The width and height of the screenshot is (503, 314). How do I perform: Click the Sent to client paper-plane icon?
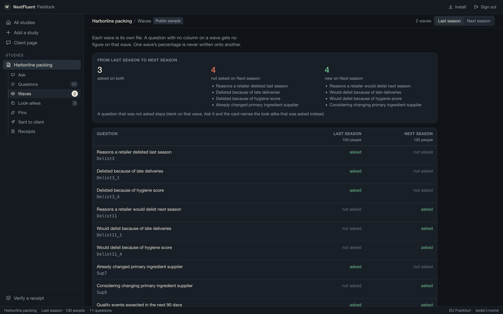coord(13,122)
